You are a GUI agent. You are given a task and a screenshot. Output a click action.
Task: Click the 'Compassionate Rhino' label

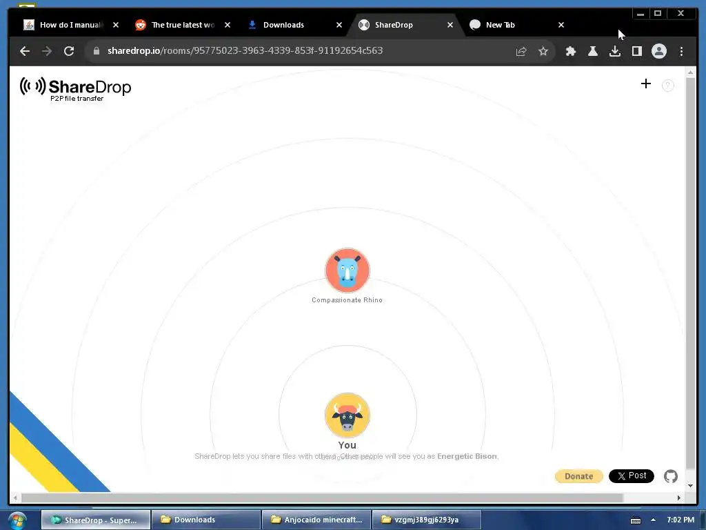click(x=347, y=300)
